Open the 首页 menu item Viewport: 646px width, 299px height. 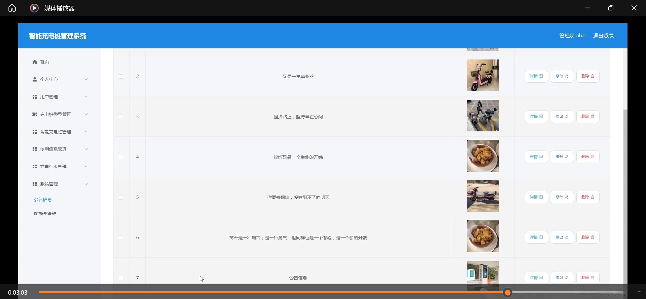(x=45, y=62)
